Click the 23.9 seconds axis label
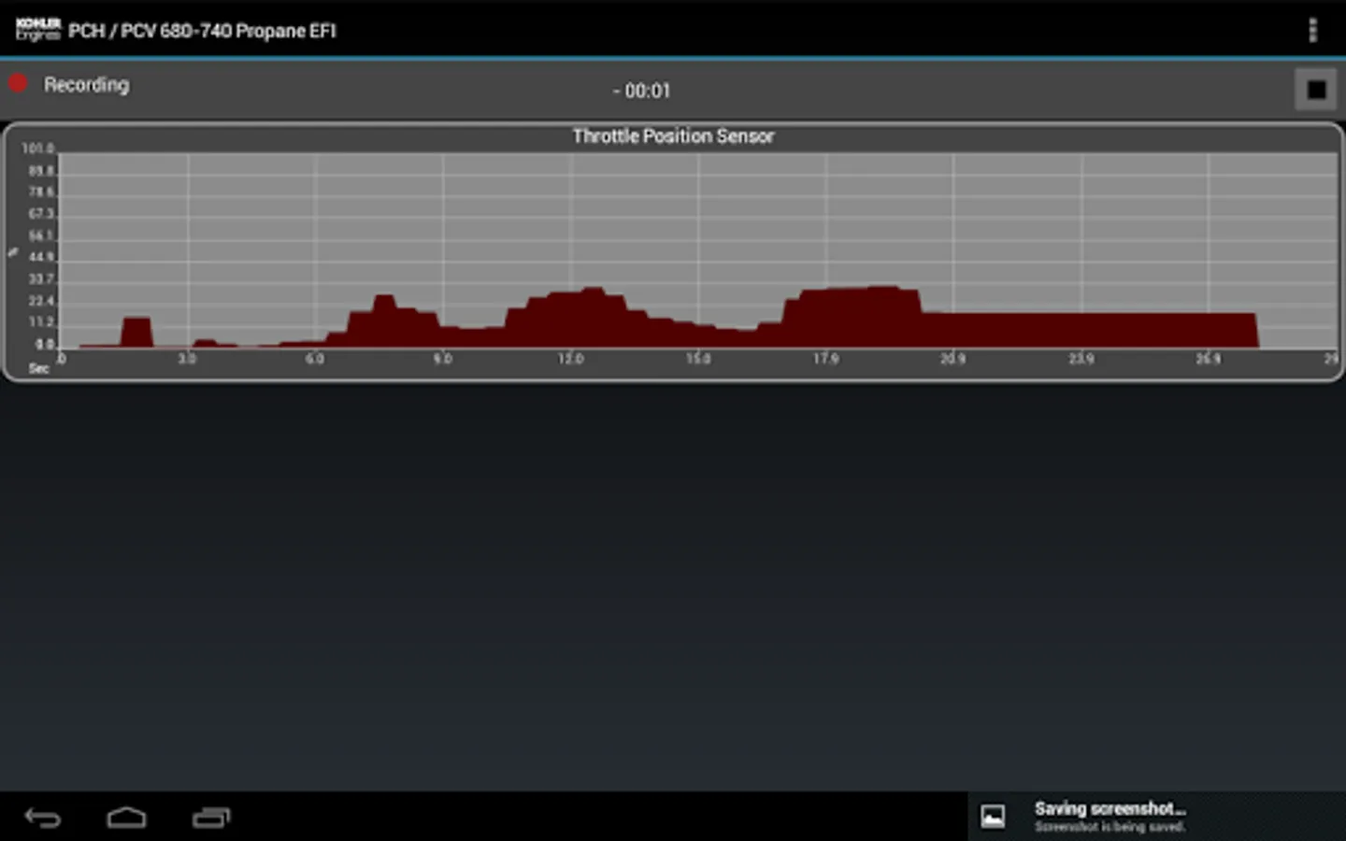The width and height of the screenshot is (1346, 841). [1081, 359]
